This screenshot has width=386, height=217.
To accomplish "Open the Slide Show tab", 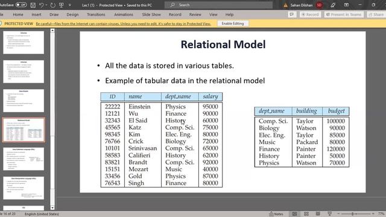I will 151,14.
